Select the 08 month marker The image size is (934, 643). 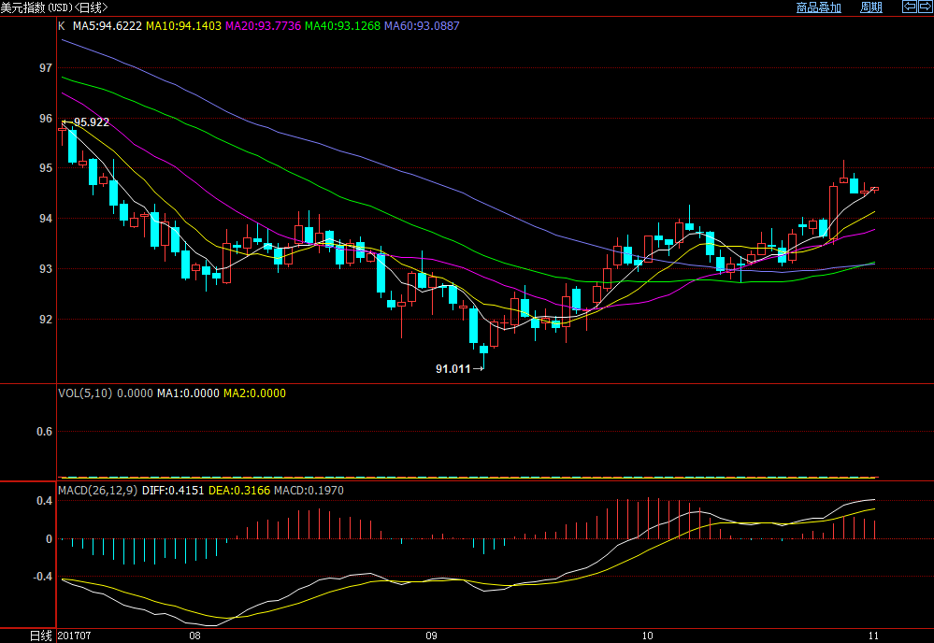(x=194, y=636)
